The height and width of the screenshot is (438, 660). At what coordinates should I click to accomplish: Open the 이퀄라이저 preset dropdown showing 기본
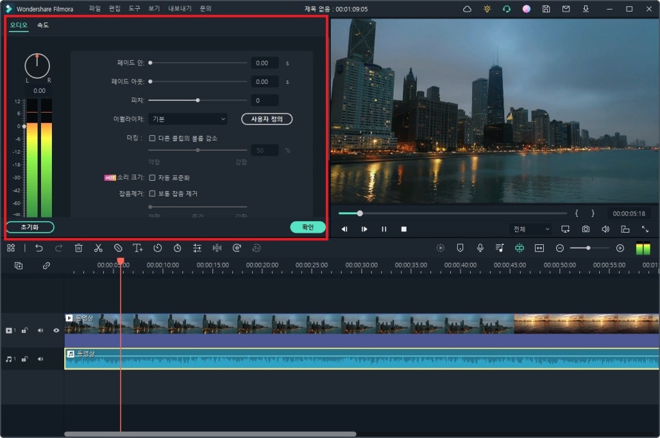click(188, 119)
